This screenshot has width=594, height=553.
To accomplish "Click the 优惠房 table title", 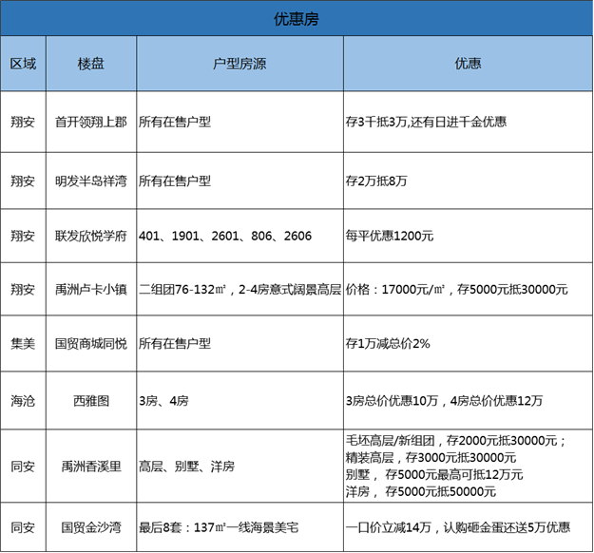I will 296,20.
